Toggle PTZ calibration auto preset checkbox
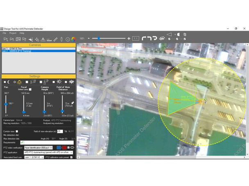This screenshot has width=249, height=186. tap(71, 157)
